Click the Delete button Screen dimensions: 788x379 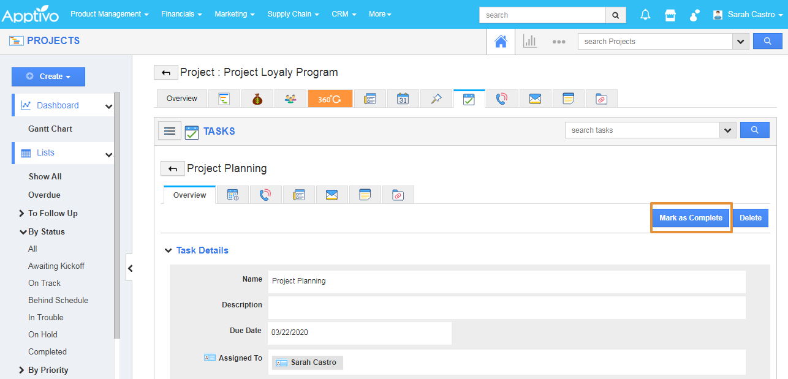[x=750, y=218]
